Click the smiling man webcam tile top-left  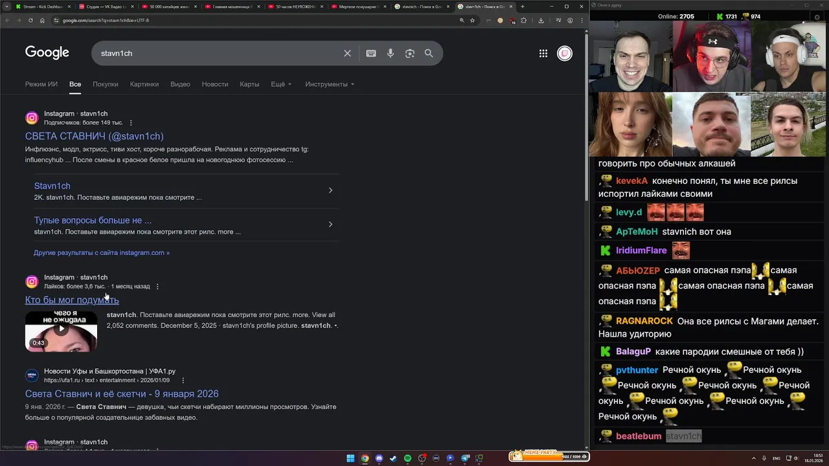[630, 56]
